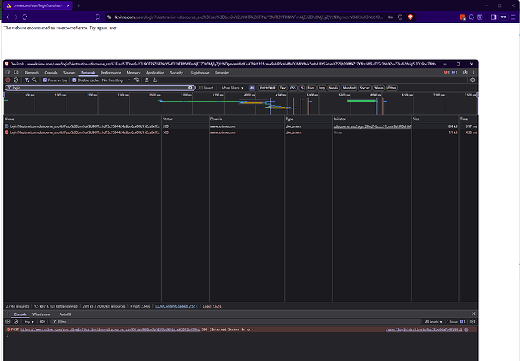Open the Lighthouse tab
This screenshot has width=520, height=361.
(x=200, y=72)
